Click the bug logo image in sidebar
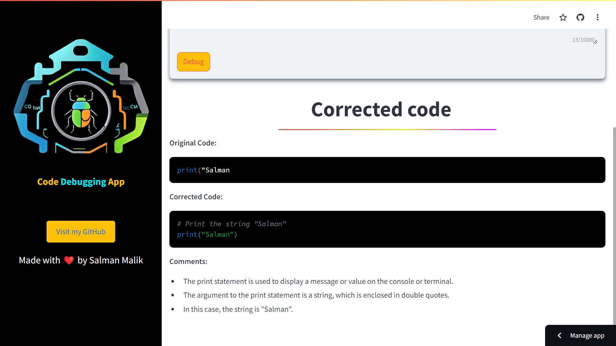The height and width of the screenshot is (346, 616). pos(81,97)
